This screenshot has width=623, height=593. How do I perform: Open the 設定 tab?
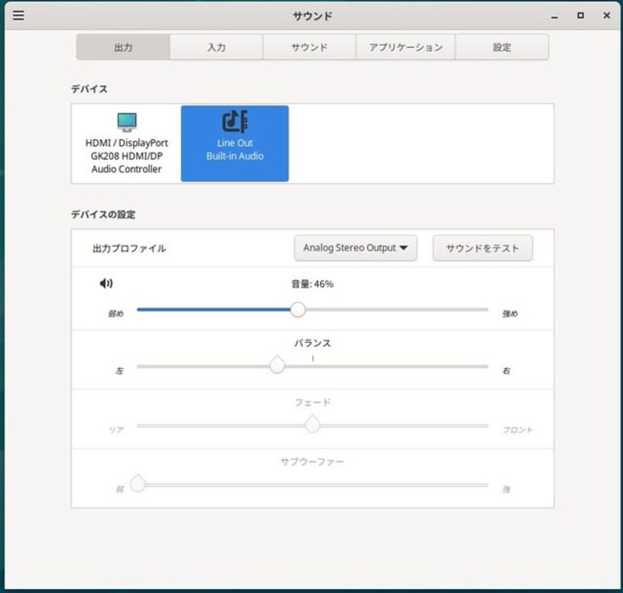[502, 47]
